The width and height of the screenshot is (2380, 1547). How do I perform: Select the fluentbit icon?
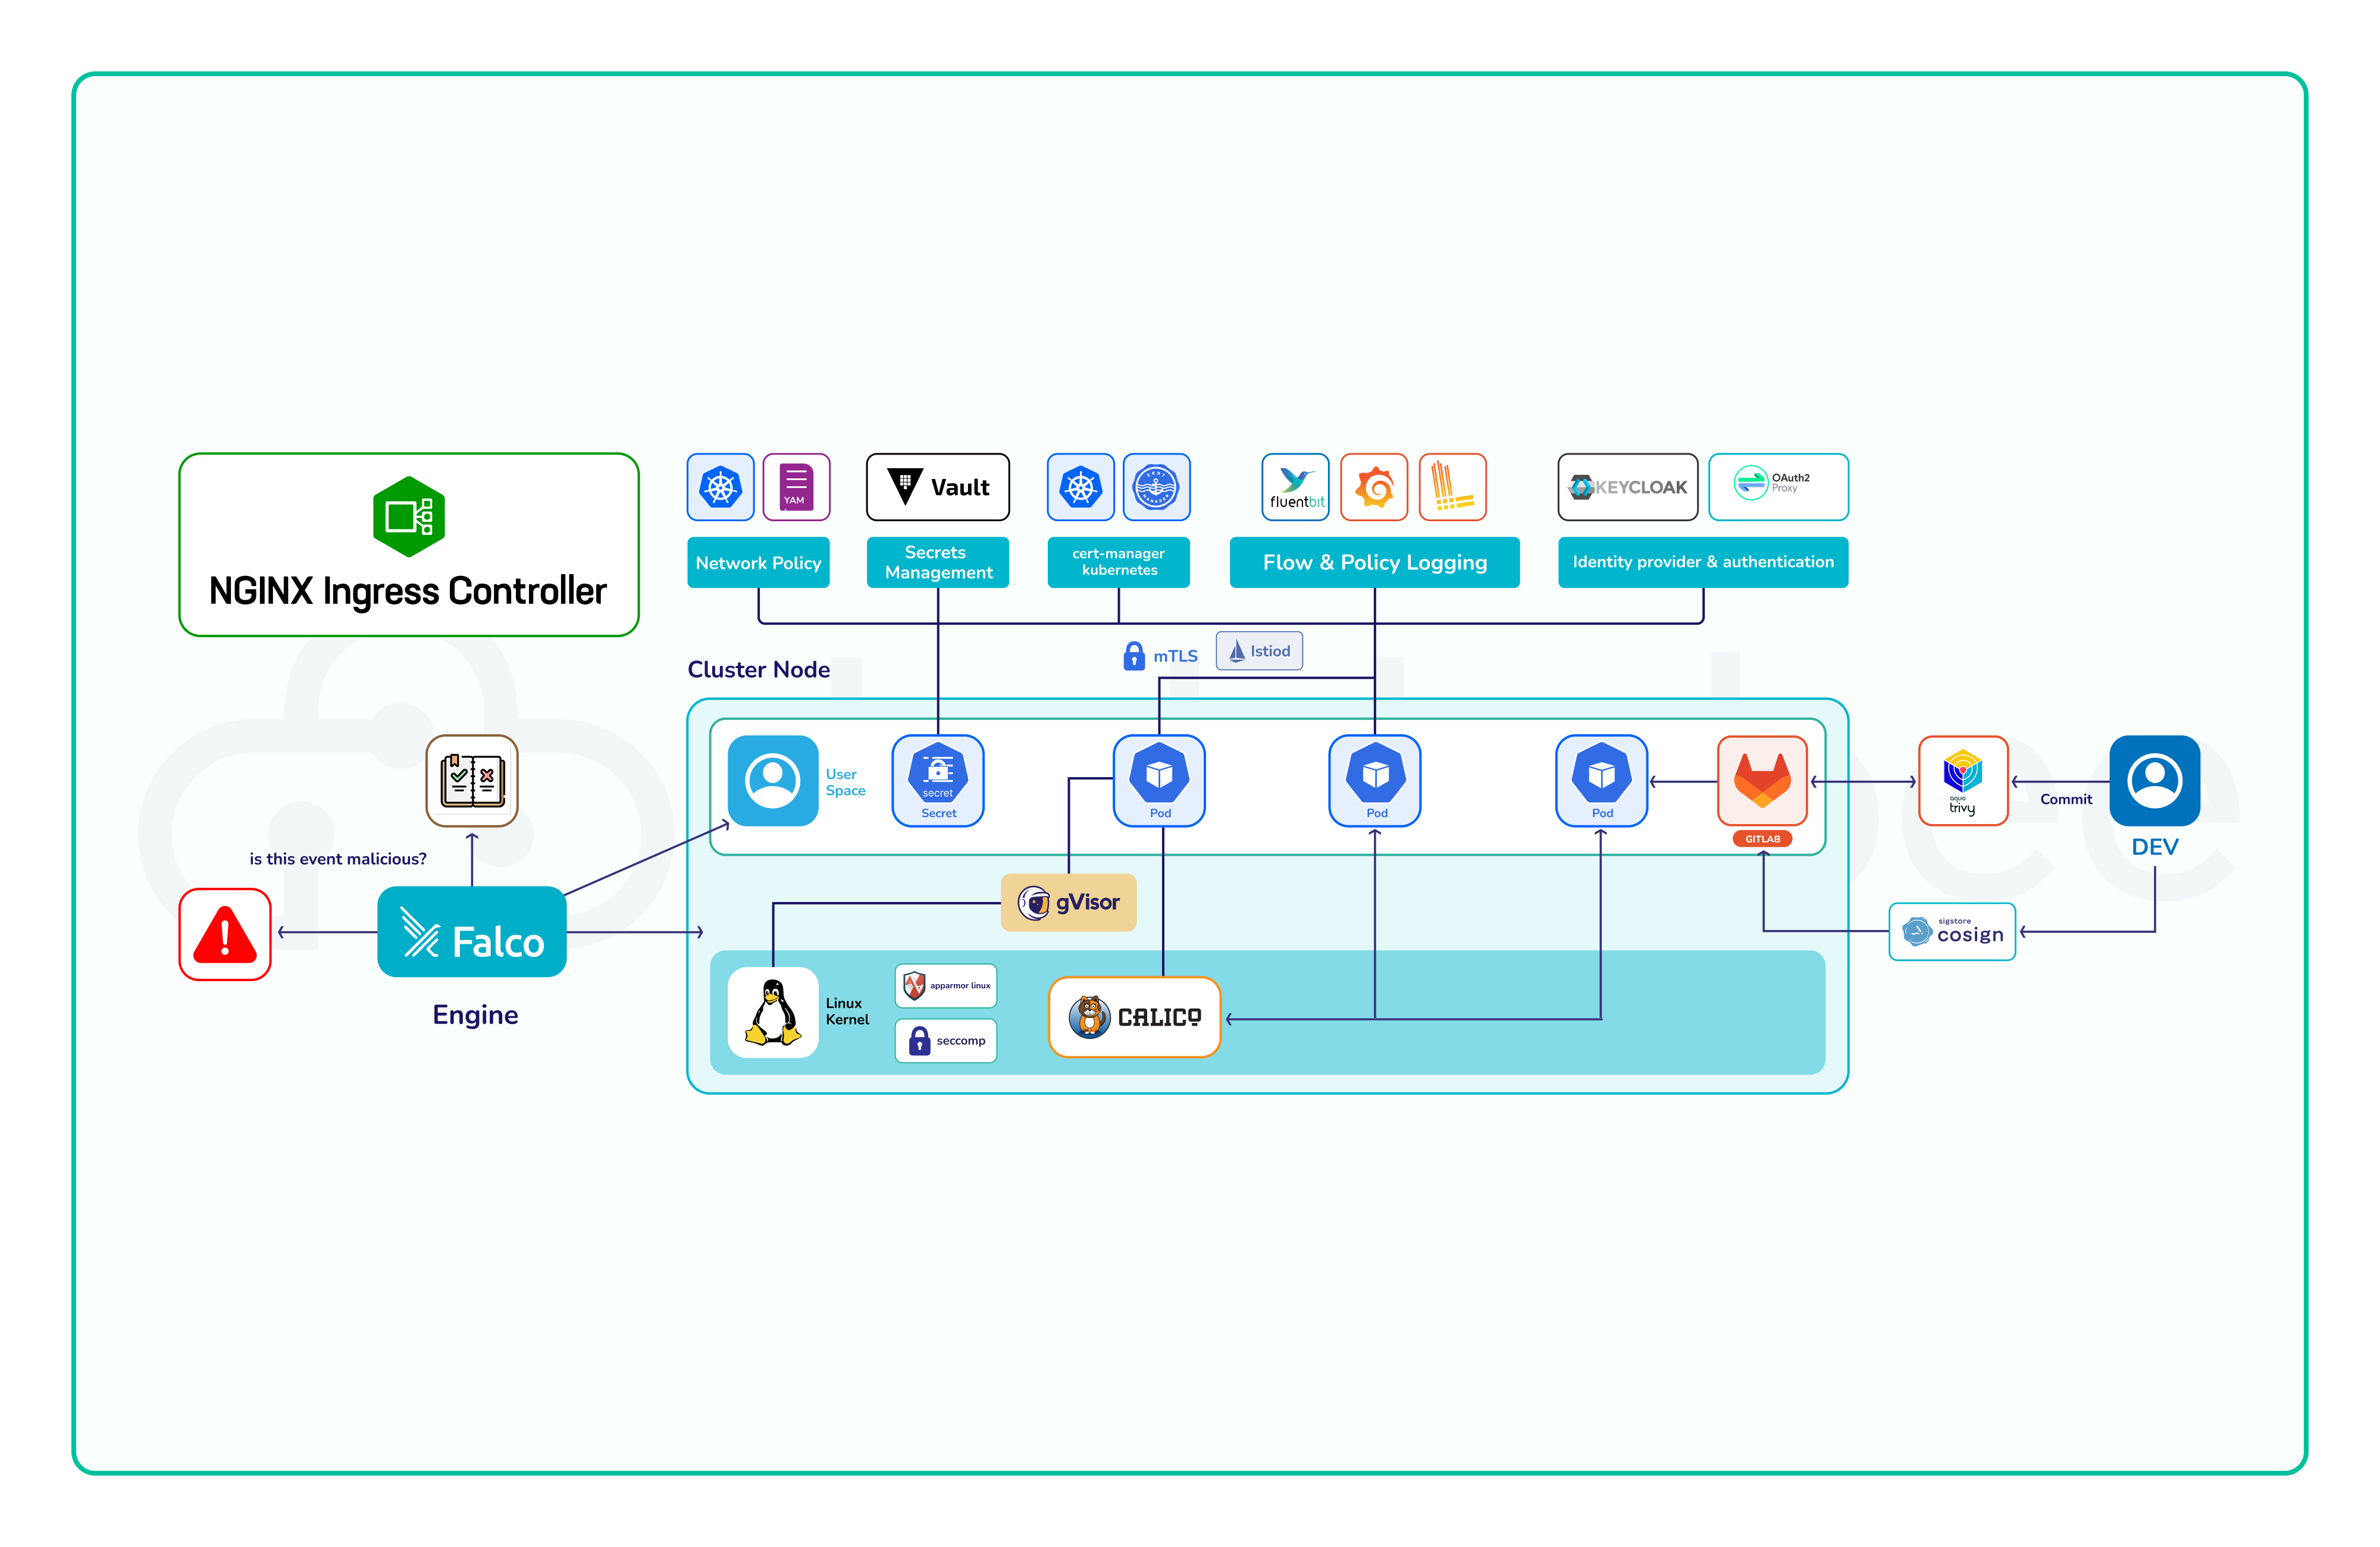click(x=1295, y=487)
